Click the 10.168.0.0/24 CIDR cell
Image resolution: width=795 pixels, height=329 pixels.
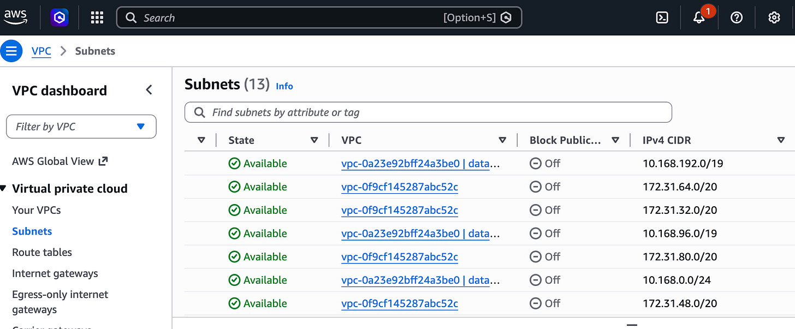click(x=677, y=280)
